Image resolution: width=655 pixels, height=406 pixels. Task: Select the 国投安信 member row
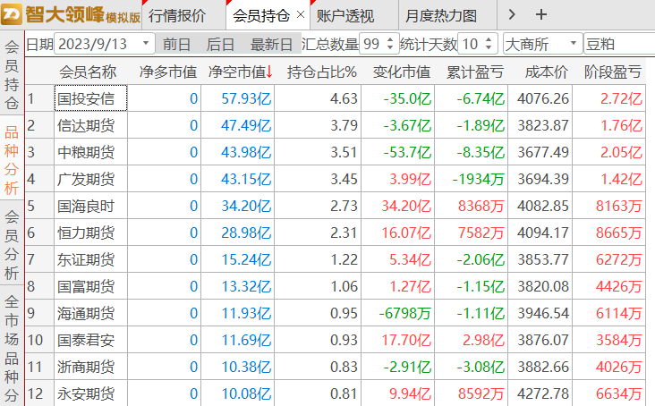(90, 98)
